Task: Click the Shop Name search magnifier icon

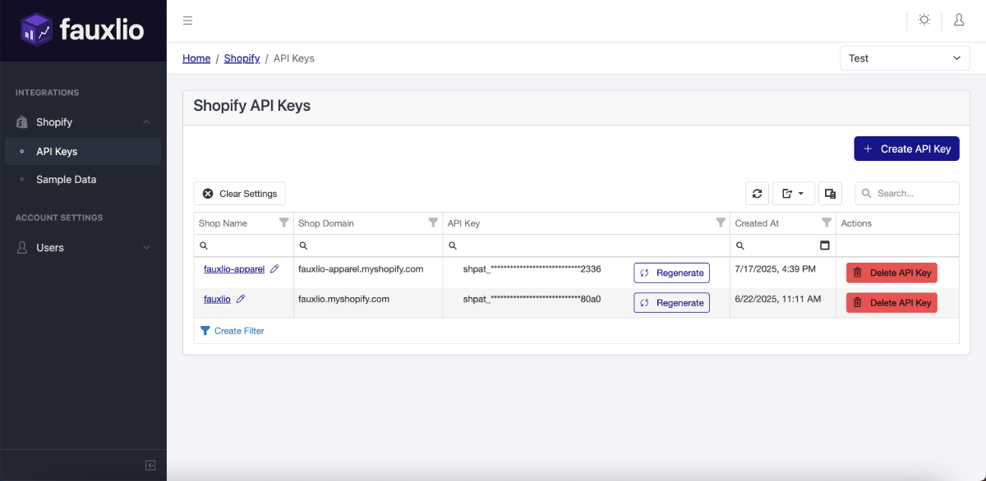Action: 205,245
